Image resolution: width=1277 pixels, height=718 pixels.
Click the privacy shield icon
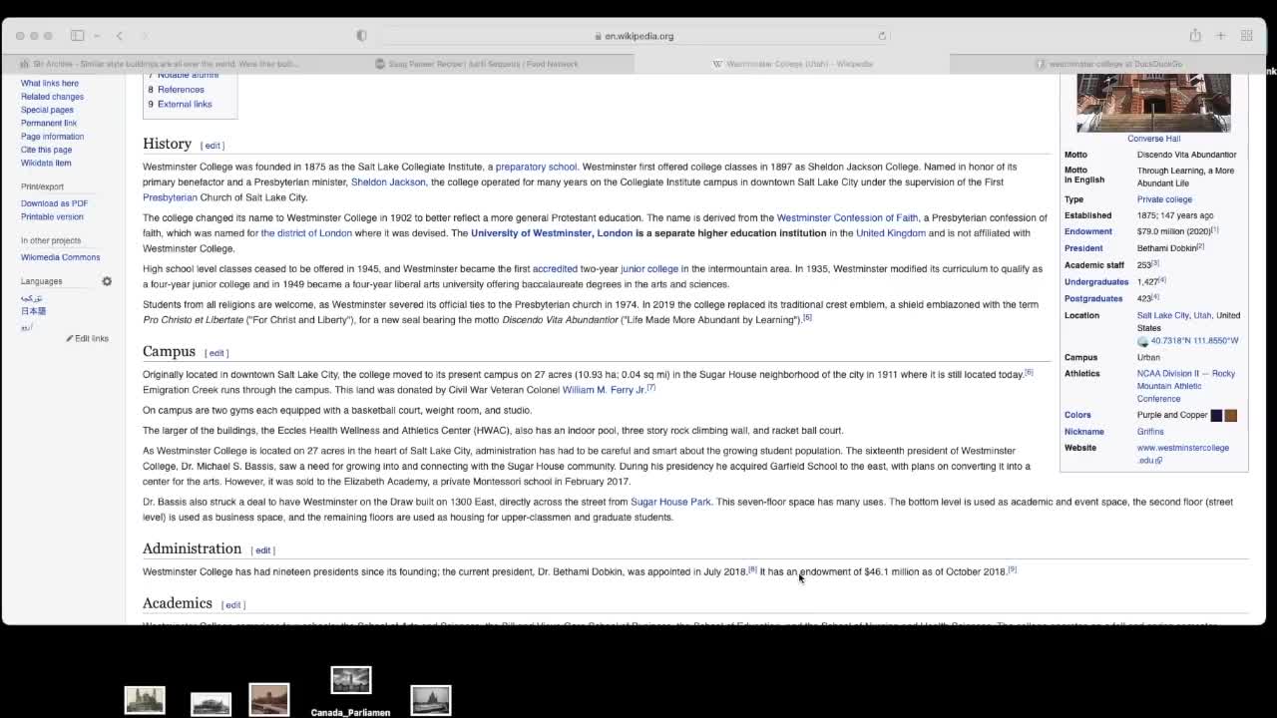click(361, 36)
